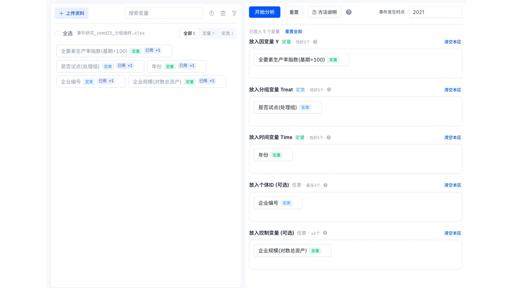The width and height of the screenshot is (513, 288).
Task: Click the 事件发生时点 label
Action: pos(392,12)
